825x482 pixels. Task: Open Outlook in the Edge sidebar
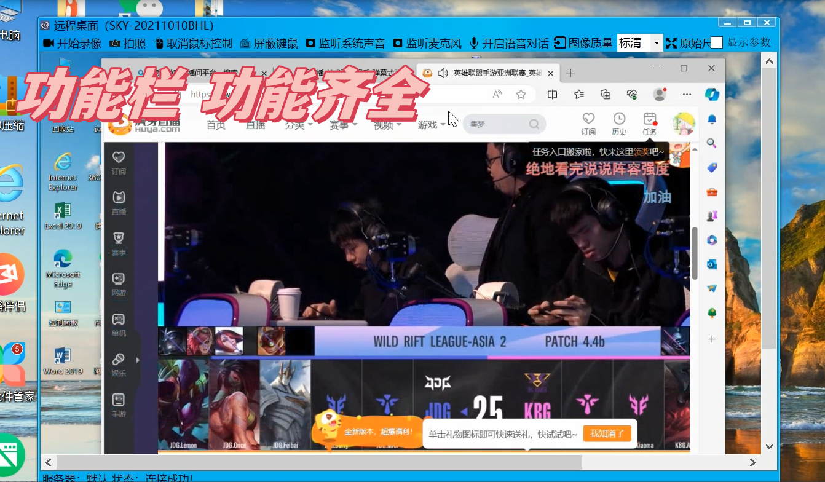(711, 264)
